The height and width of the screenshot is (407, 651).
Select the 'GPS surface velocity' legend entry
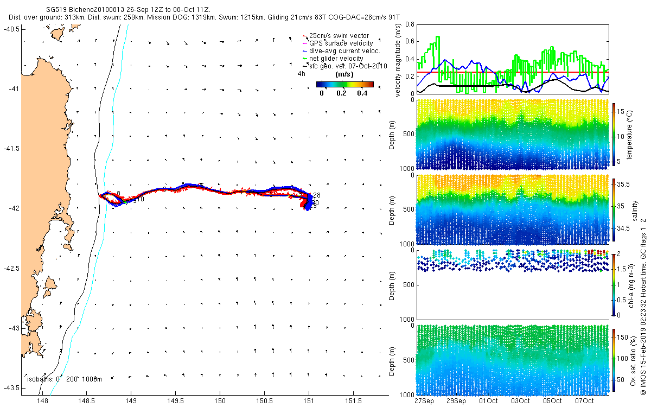337,43
